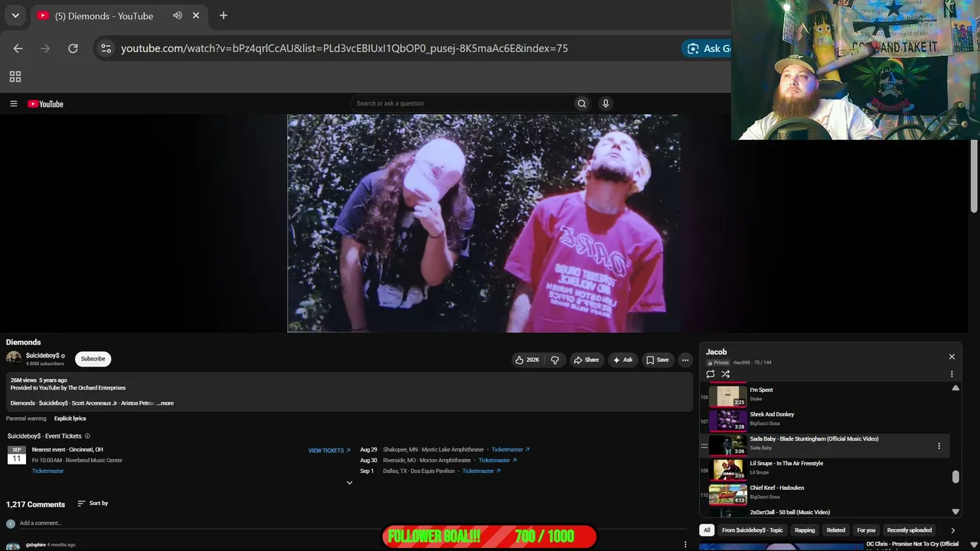
Task: Open a new browser tab
Action: [x=224, y=15]
